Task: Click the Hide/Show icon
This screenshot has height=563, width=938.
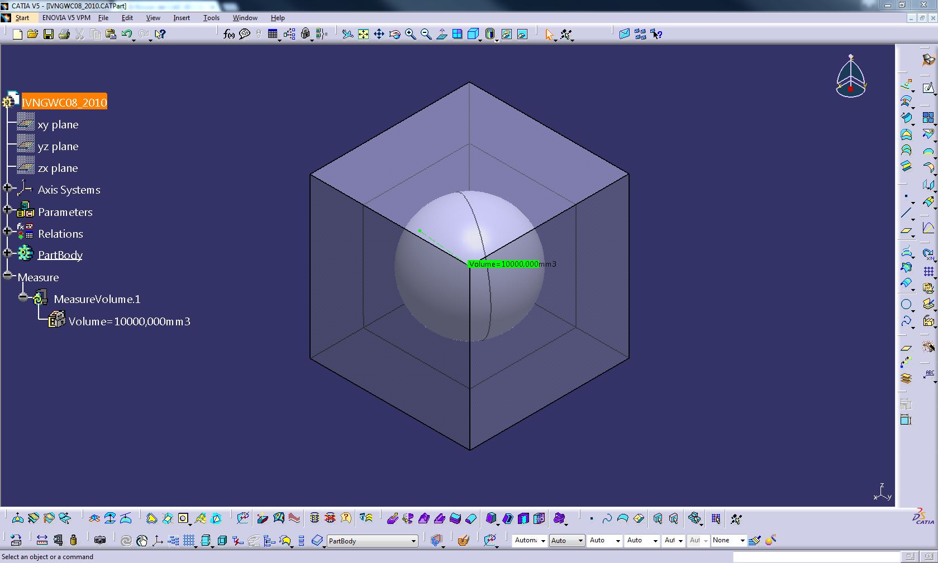Action: point(506,34)
